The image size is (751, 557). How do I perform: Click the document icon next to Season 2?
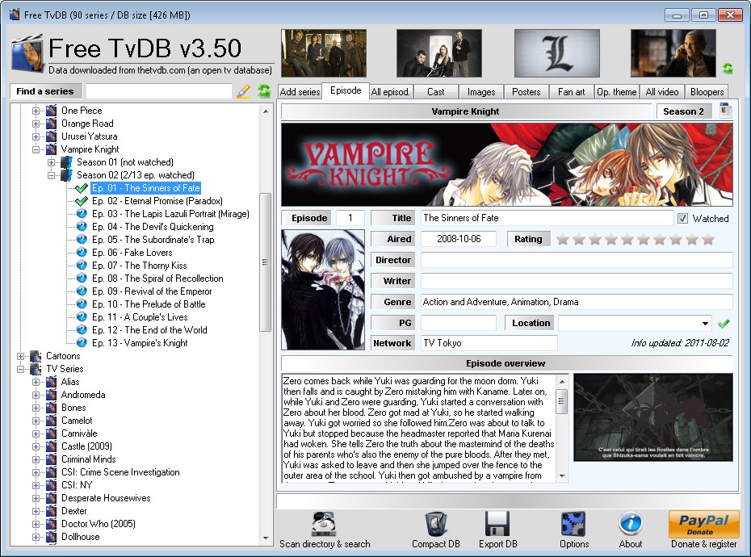click(725, 111)
